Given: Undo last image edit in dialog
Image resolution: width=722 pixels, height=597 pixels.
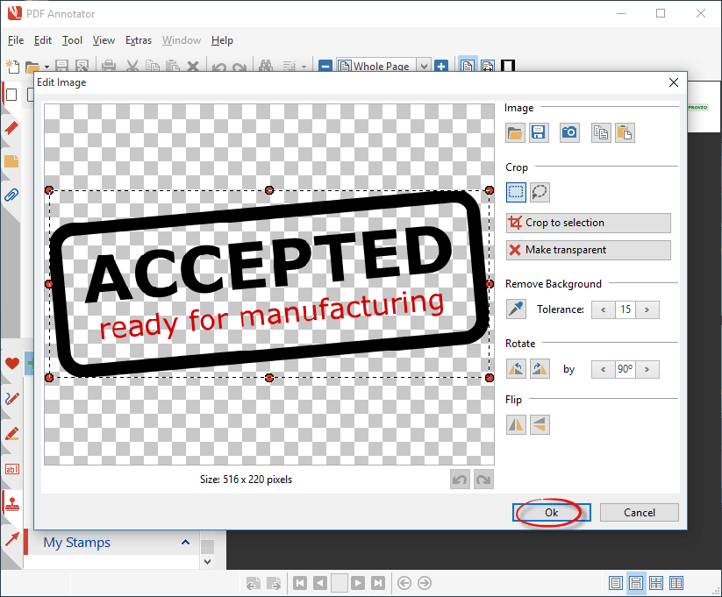Looking at the screenshot, I should click(459, 479).
